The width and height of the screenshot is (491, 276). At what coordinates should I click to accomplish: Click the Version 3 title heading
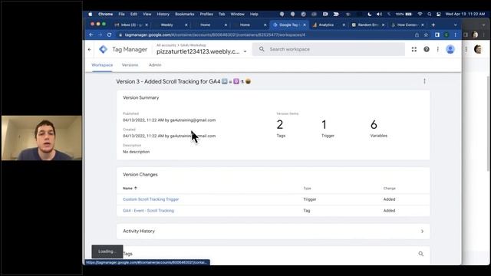tap(183, 81)
